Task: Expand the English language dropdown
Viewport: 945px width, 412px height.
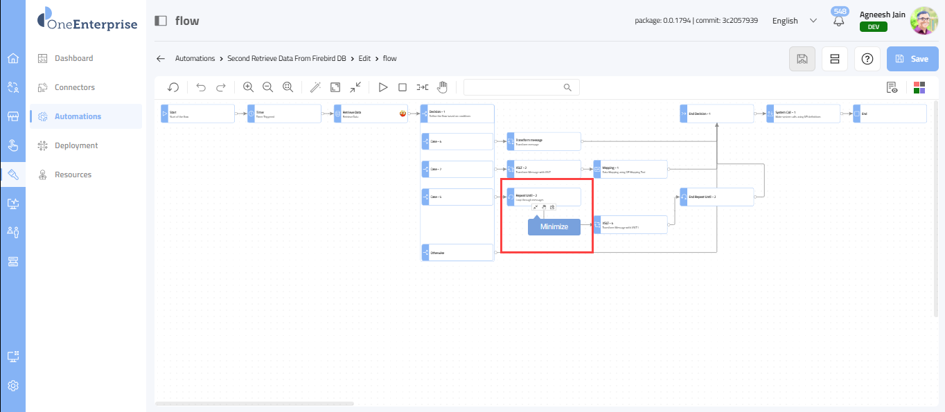Action: 794,21
